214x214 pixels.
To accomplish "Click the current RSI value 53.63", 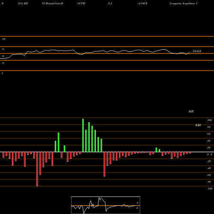I will 197,51.
